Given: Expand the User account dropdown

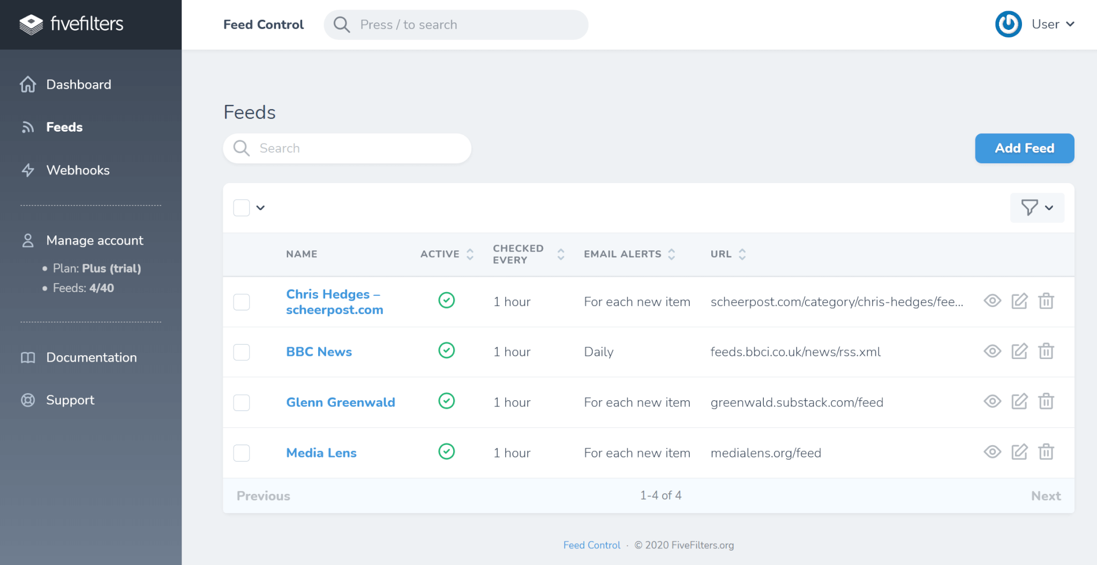Looking at the screenshot, I should (x=1052, y=24).
